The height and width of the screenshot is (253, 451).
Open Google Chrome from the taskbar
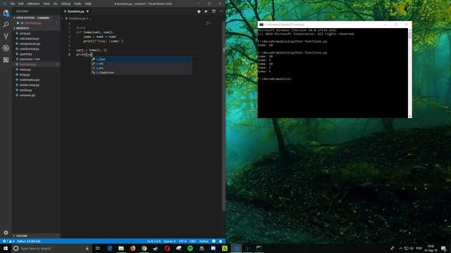point(144,248)
